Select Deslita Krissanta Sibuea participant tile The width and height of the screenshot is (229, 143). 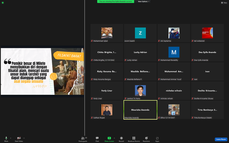tap(208, 90)
